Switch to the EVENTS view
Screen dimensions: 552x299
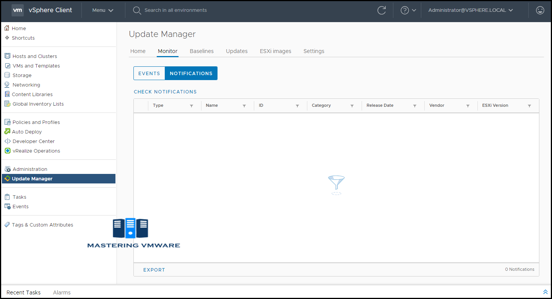click(149, 73)
